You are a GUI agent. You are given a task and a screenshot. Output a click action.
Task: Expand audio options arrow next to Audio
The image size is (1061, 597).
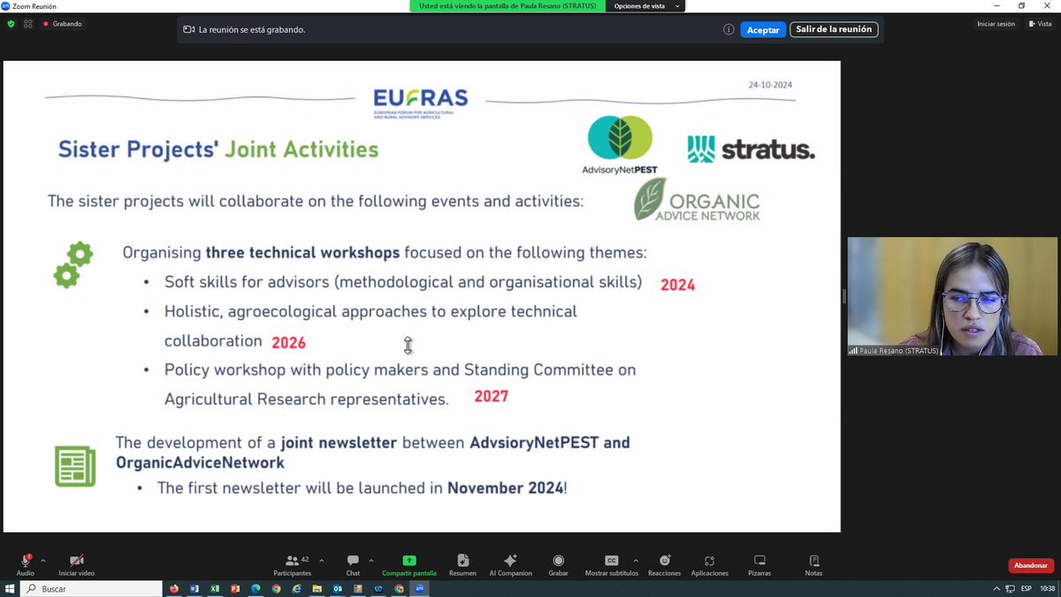click(42, 561)
